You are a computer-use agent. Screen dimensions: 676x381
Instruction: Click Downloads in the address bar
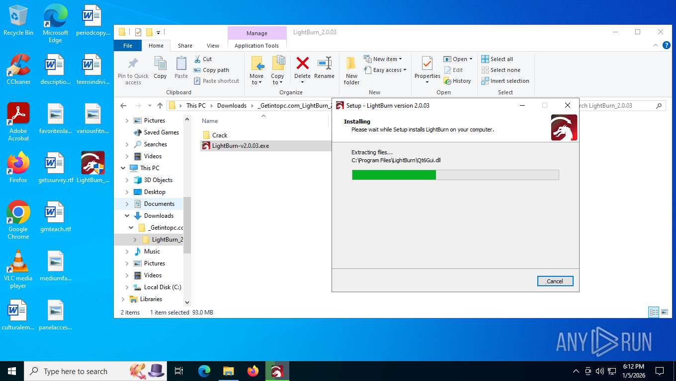click(x=232, y=106)
